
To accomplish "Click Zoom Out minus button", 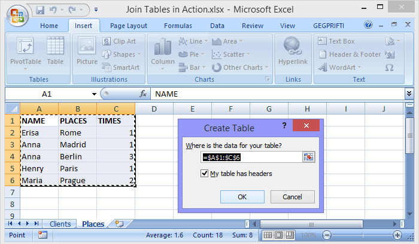I will pyautogui.click(x=327, y=235).
